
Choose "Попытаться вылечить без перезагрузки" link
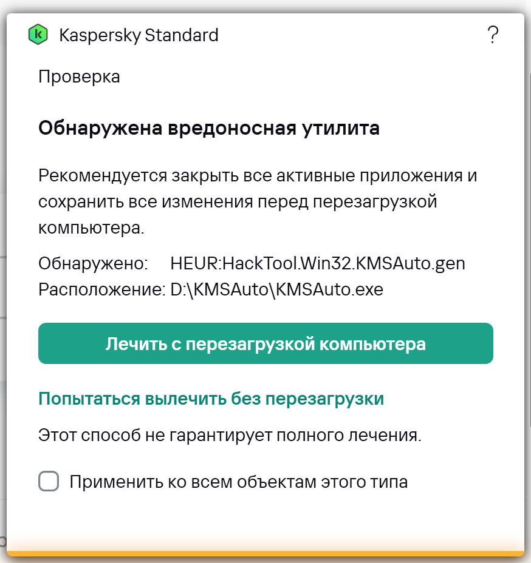click(x=211, y=399)
